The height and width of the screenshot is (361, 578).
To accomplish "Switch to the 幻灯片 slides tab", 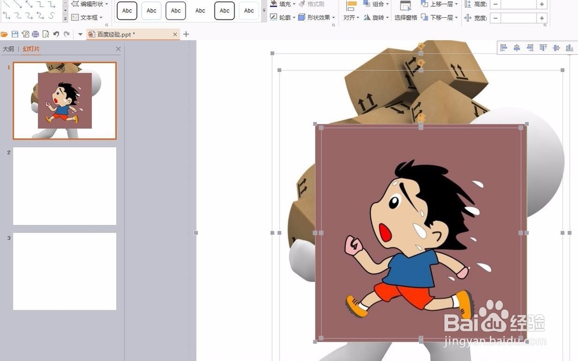I will click(x=31, y=49).
